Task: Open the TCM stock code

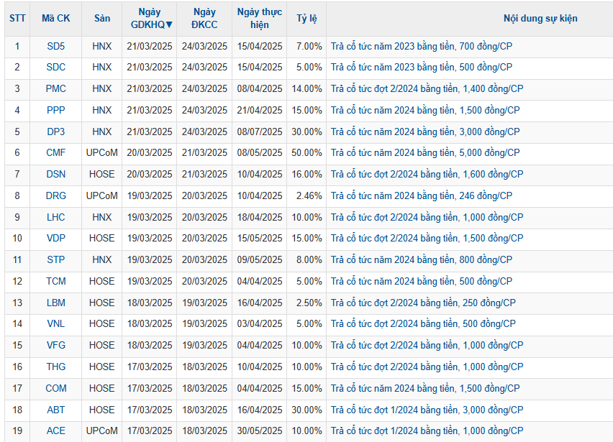Action: click(55, 282)
